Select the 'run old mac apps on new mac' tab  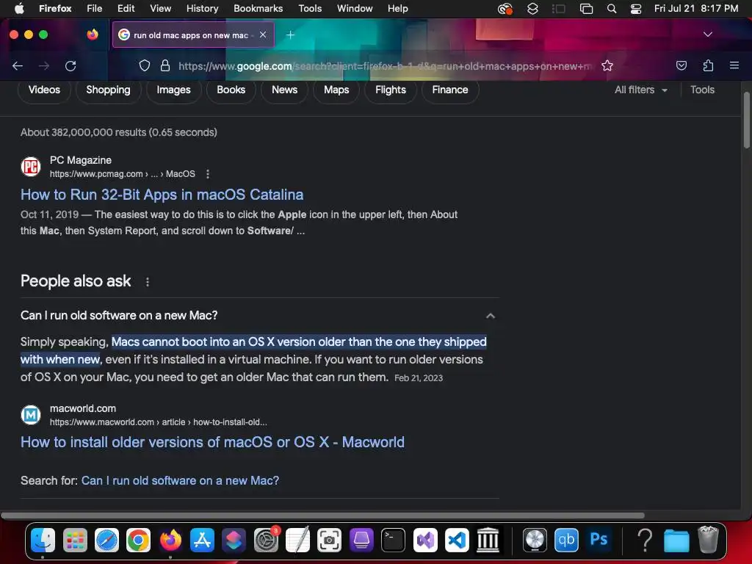click(193, 35)
